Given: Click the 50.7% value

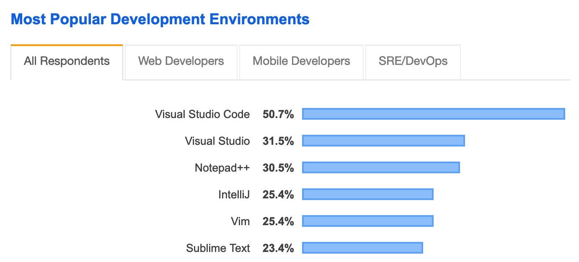Looking at the screenshot, I should [278, 114].
